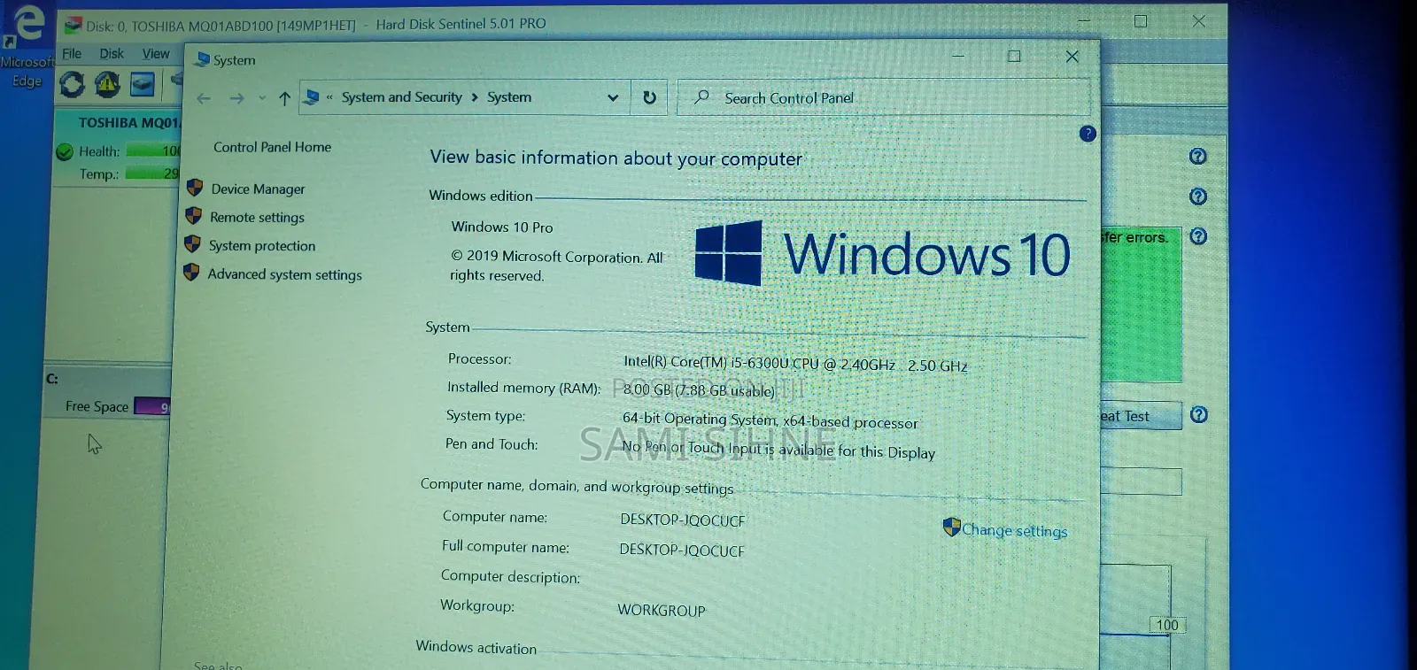This screenshot has height=670, width=1417.
Task: Click the refresh icon in Hard Disk Sentinel toolbar
Action: click(72, 85)
